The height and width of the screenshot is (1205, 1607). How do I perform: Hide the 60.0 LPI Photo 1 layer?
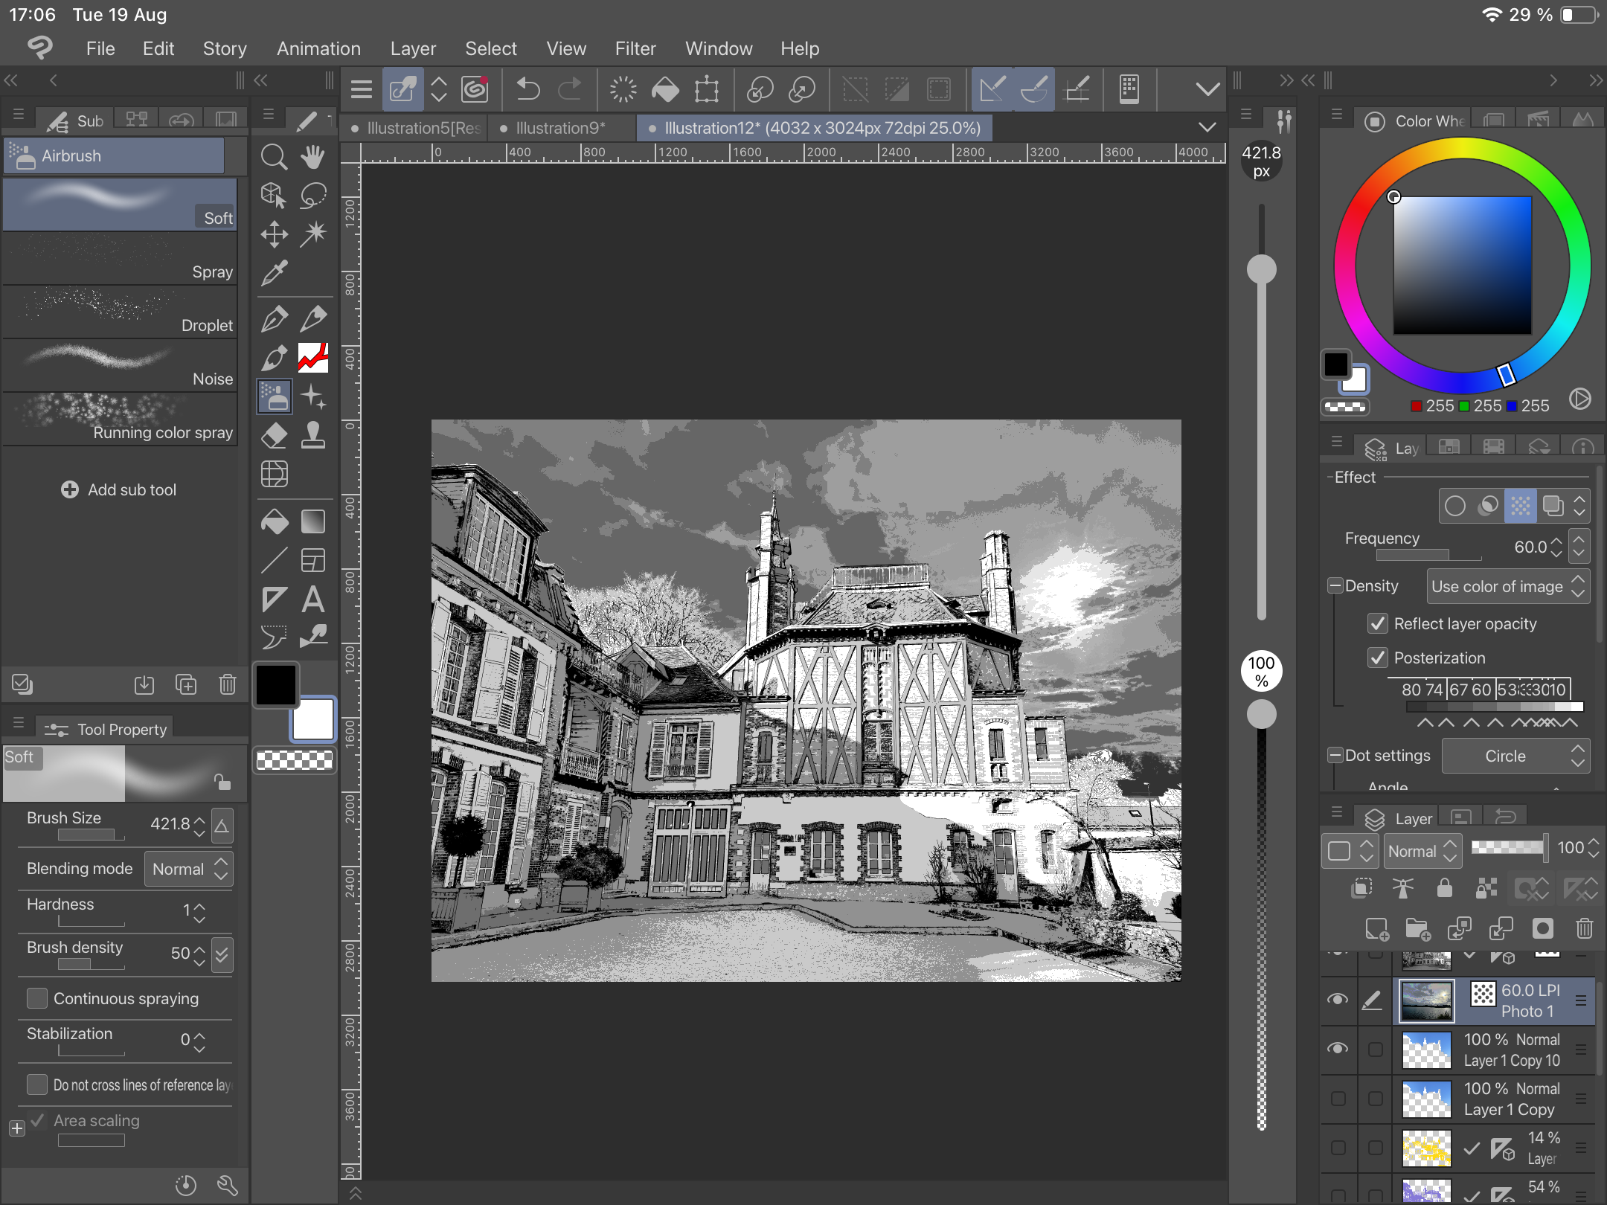click(1338, 999)
